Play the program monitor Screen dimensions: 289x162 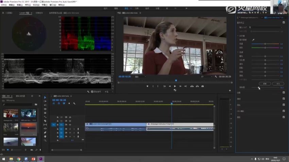coord(175,86)
